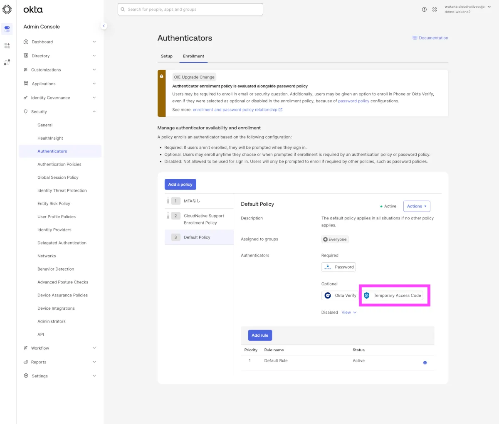Click the help question mark icon

(424, 10)
